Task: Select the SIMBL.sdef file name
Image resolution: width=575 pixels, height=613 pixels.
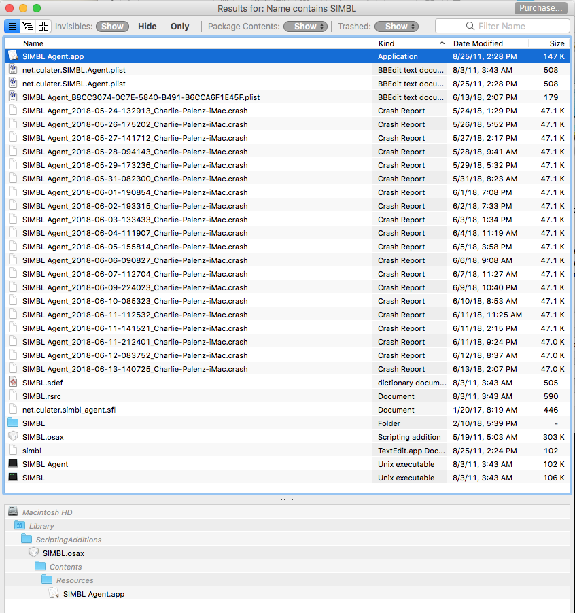Action: [x=42, y=383]
